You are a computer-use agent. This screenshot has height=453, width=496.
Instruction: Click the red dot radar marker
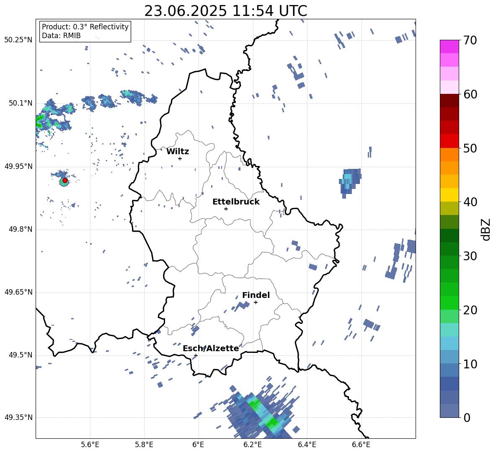(x=65, y=181)
